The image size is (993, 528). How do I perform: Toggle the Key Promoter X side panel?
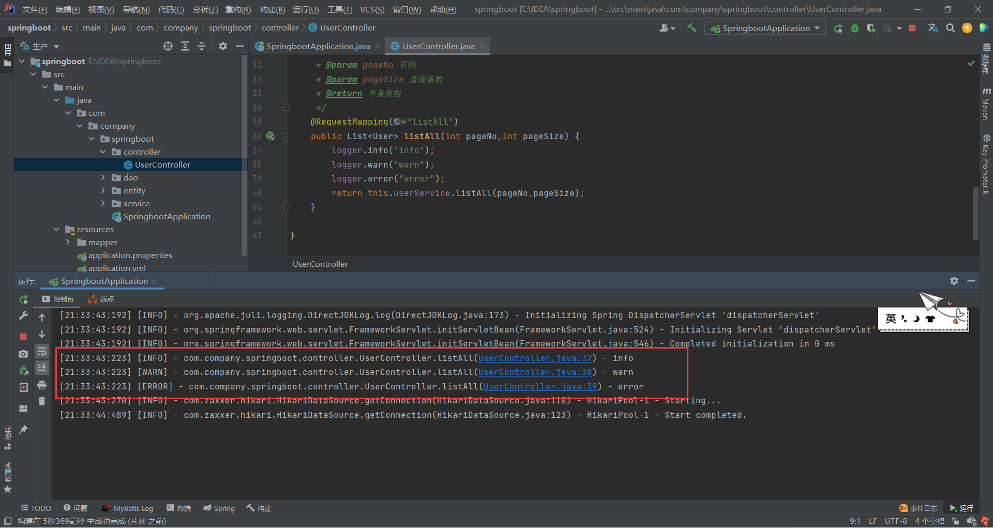tap(986, 165)
